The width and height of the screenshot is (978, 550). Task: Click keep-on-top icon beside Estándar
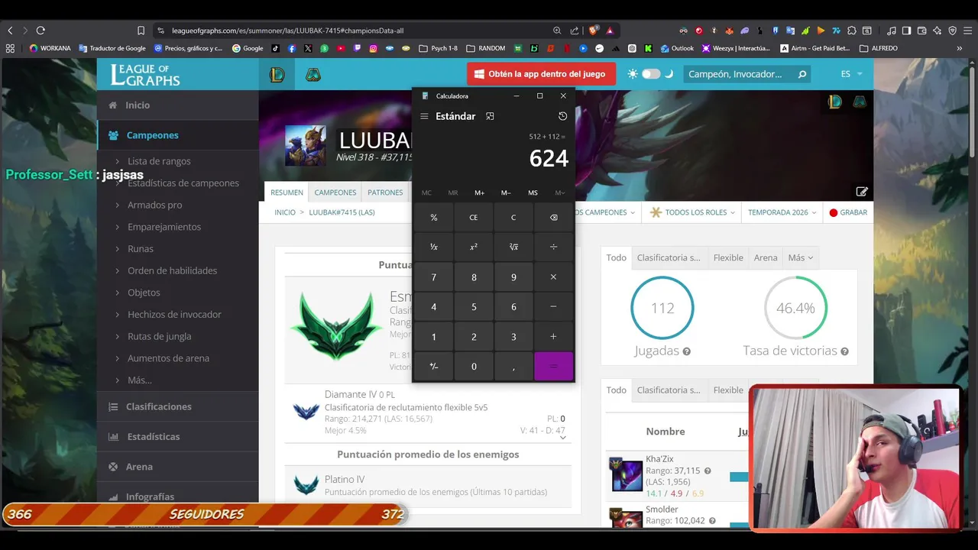coord(490,116)
